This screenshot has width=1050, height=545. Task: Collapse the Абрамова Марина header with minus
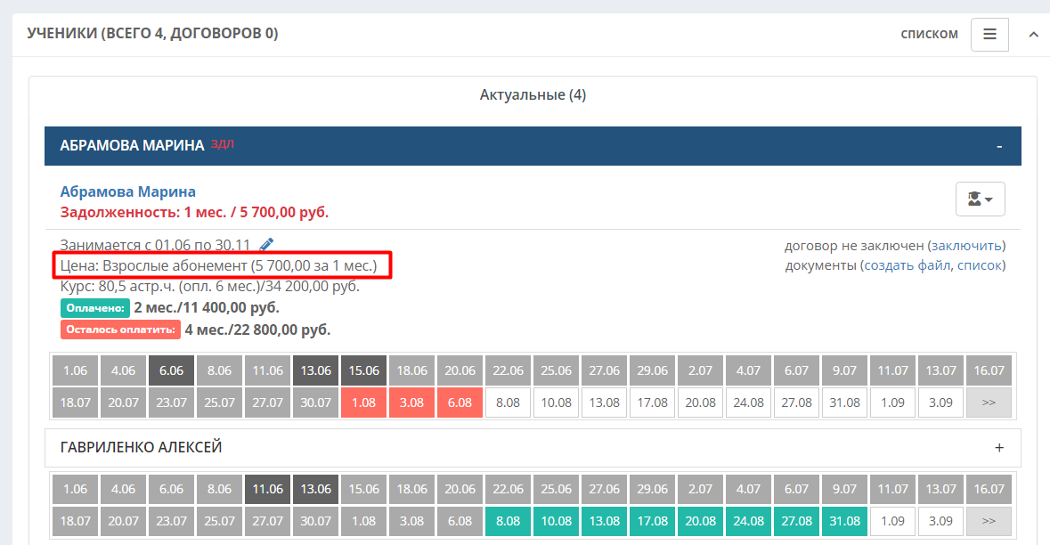(x=999, y=146)
